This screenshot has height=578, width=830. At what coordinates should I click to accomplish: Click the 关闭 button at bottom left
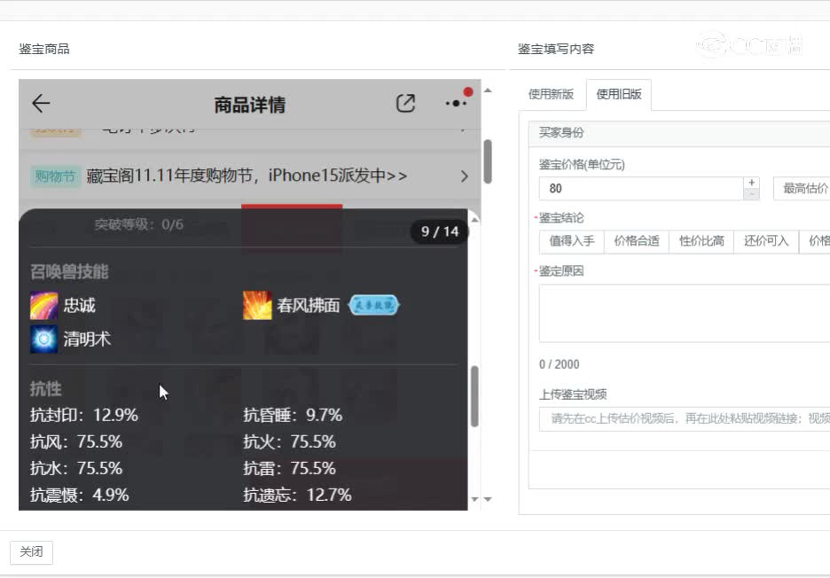pos(32,552)
